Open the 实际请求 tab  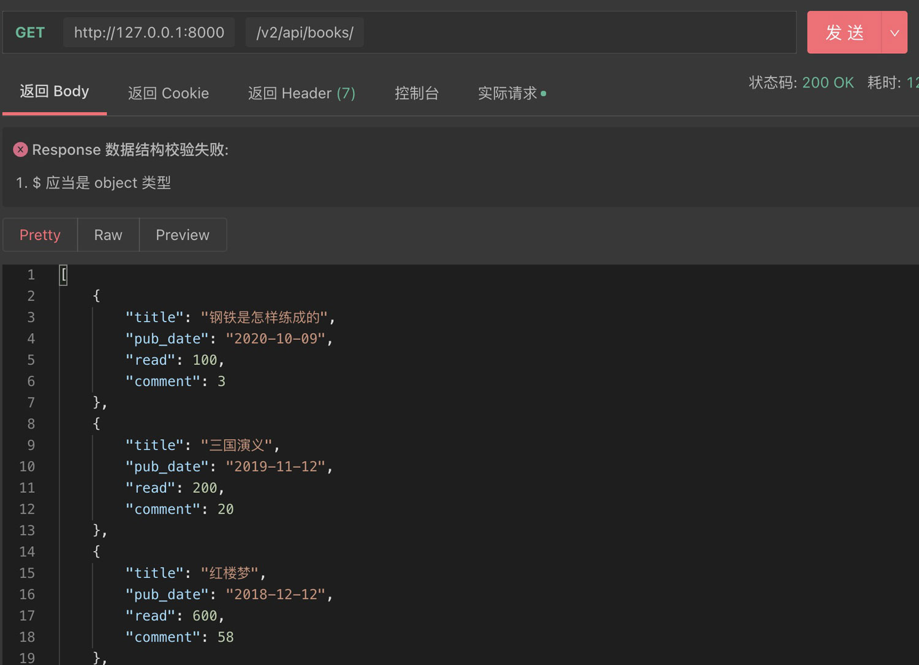[x=508, y=93]
